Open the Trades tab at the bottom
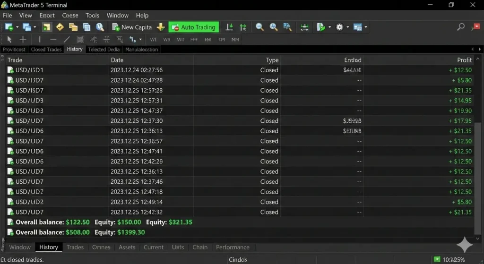484x264 pixels. tap(75, 247)
